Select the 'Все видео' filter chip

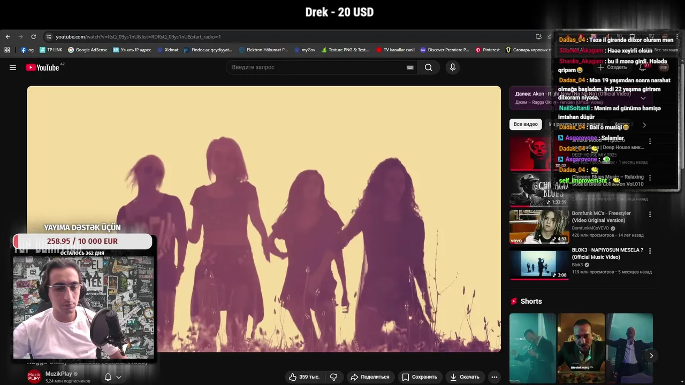[526, 124]
